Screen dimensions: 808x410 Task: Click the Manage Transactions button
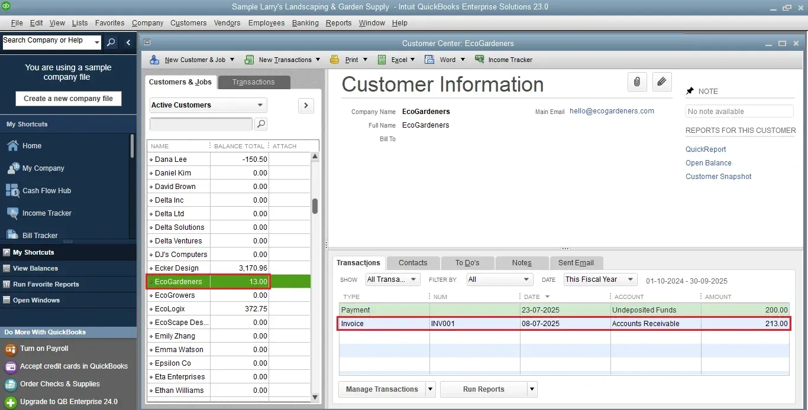click(x=382, y=389)
